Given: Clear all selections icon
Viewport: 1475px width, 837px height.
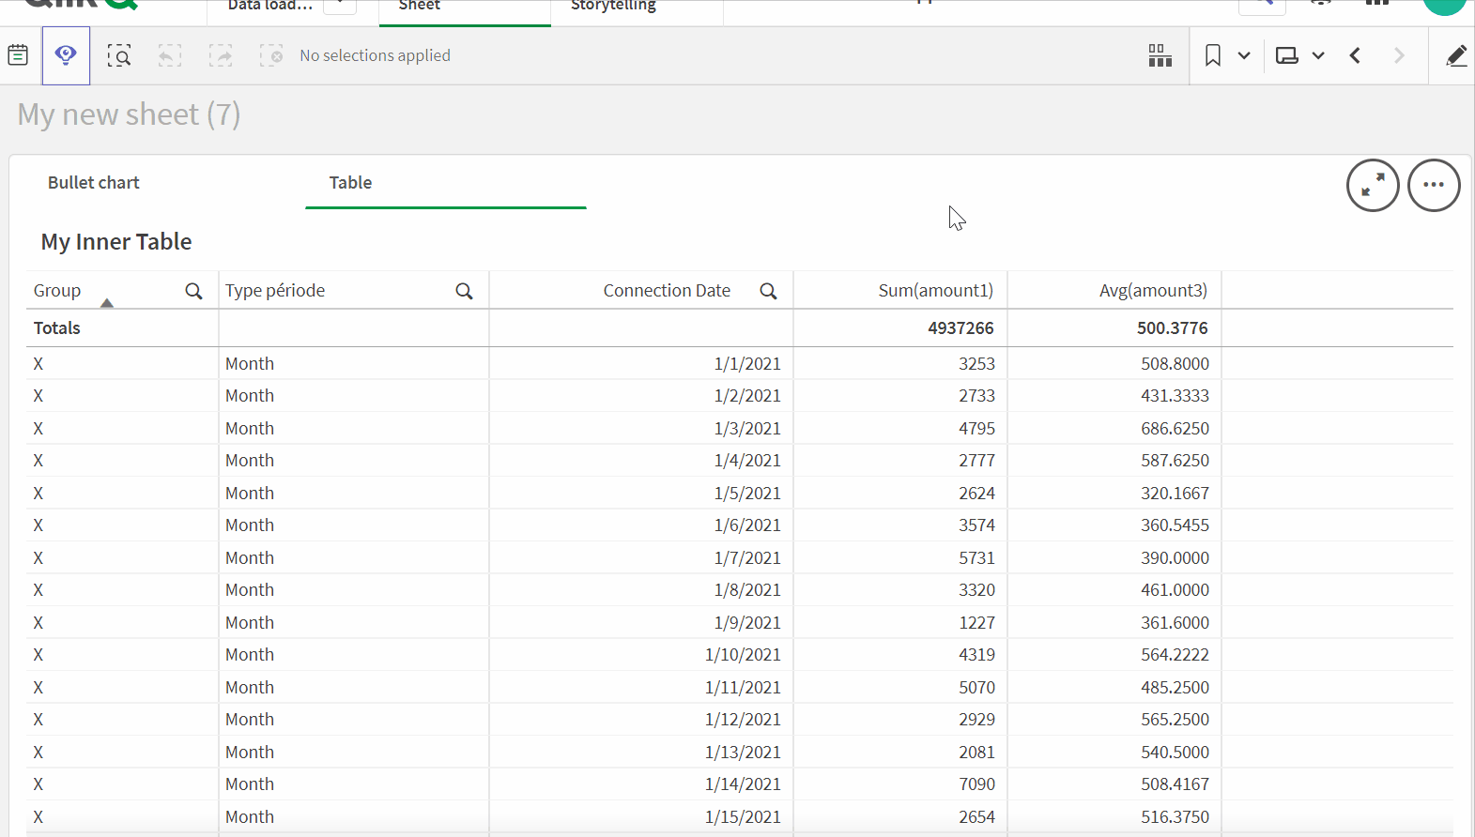Looking at the screenshot, I should (271, 55).
